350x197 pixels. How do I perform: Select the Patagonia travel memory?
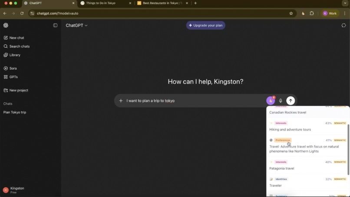click(x=282, y=168)
